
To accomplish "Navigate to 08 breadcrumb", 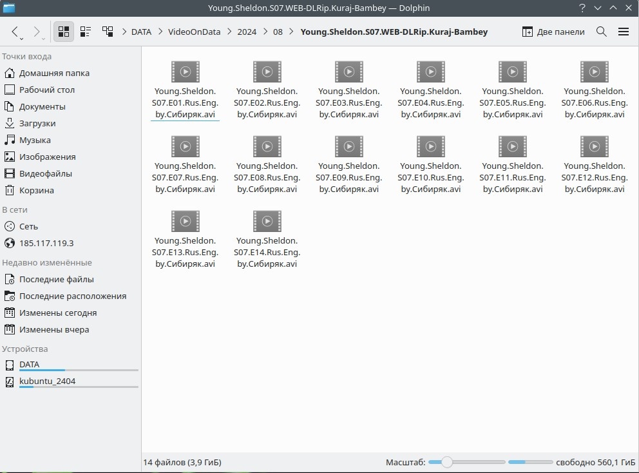I will 278,32.
